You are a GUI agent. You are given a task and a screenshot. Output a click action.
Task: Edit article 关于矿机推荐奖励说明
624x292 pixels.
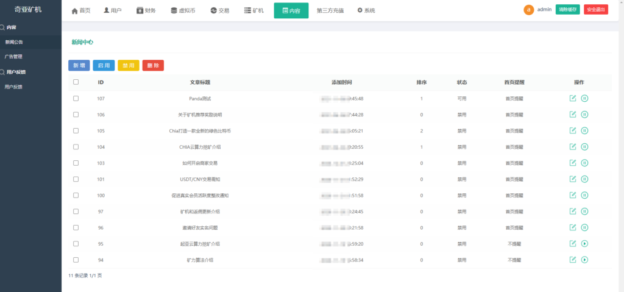(573, 115)
